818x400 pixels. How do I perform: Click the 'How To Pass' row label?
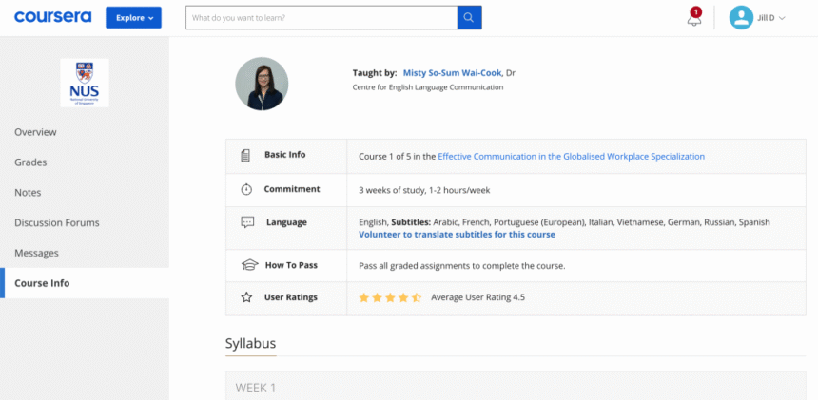[291, 265]
